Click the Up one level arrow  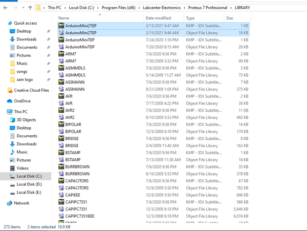[30, 8]
